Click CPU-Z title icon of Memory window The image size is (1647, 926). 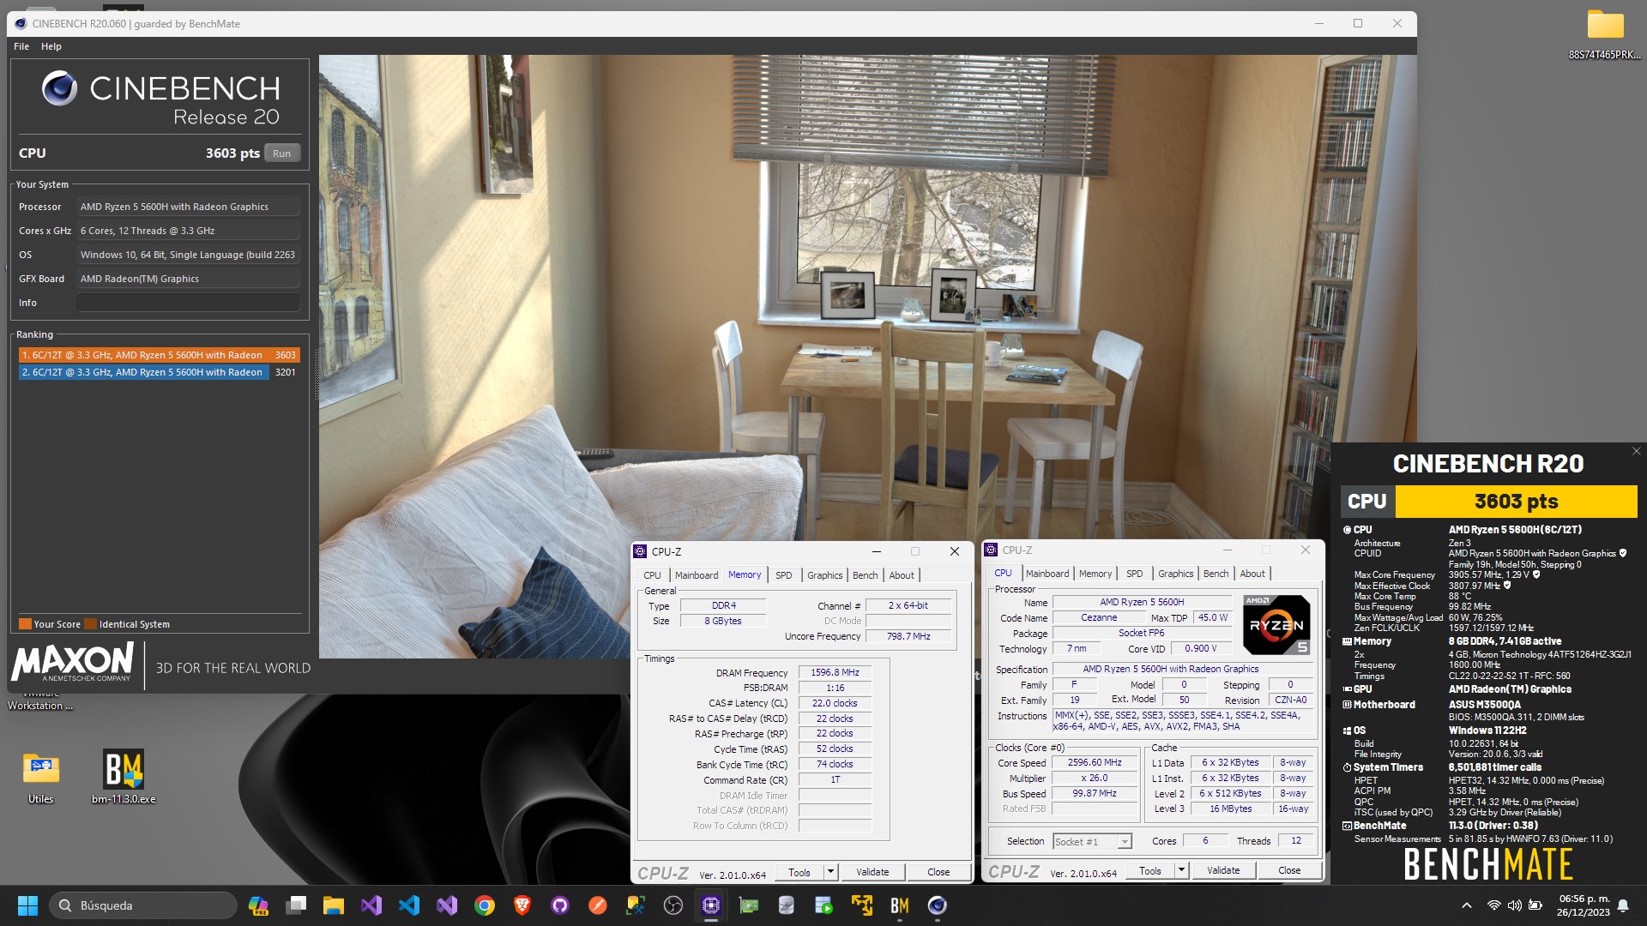point(640,551)
